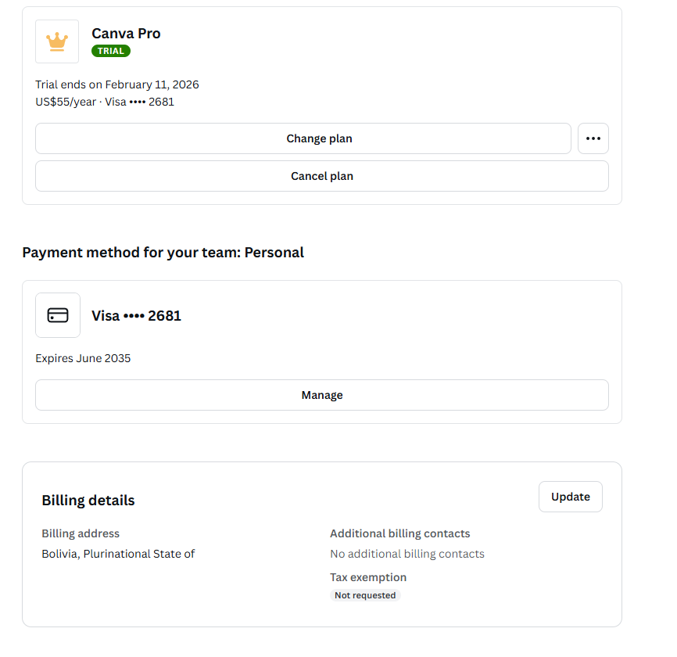The width and height of the screenshot is (677, 657).
Task: Click the Canva Pro plan title
Action: (126, 33)
